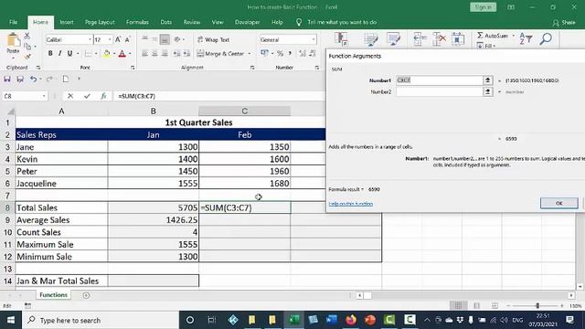Toggle Bottom Align vertical alignment
Viewport: 585px width, 329px height.
[165, 39]
